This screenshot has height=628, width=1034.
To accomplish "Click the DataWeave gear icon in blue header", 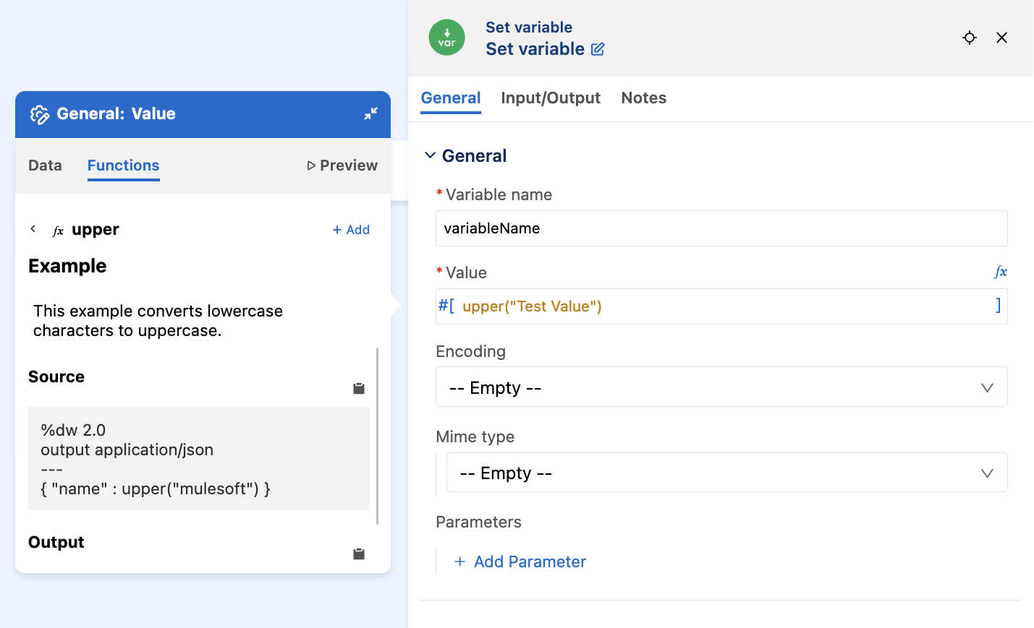I will click(x=40, y=113).
